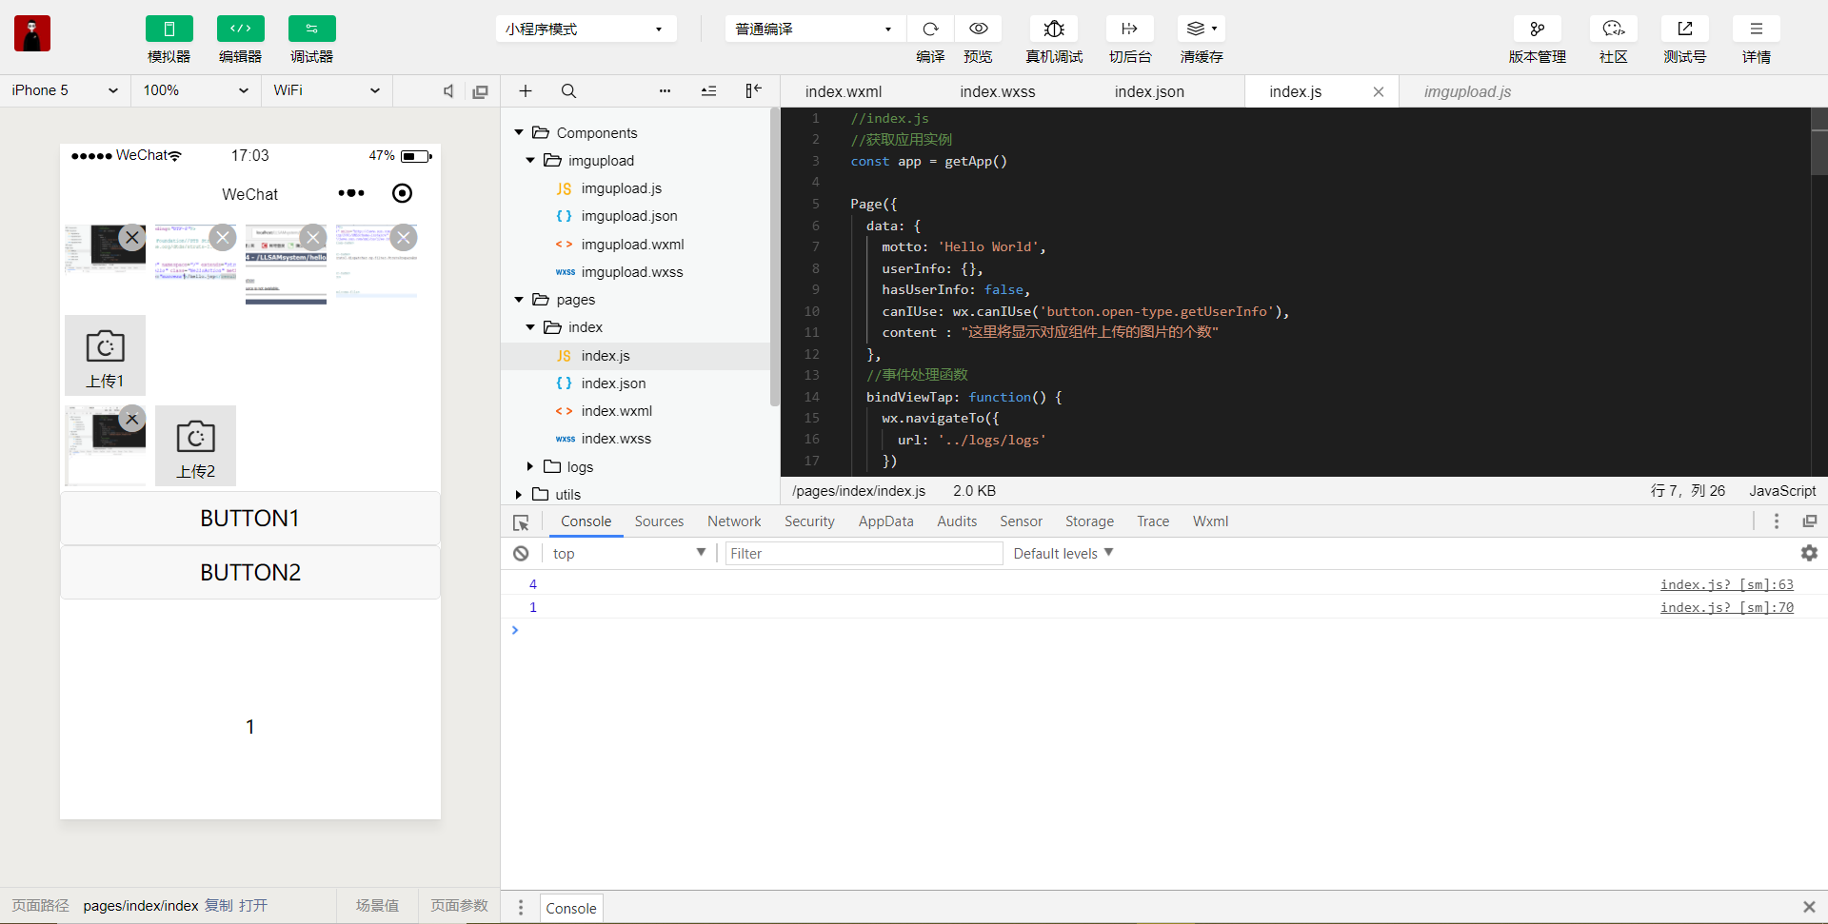The image size is (1828, 924).
Task: Toggle the debugger panel button
Action: [x=311, y=29]
